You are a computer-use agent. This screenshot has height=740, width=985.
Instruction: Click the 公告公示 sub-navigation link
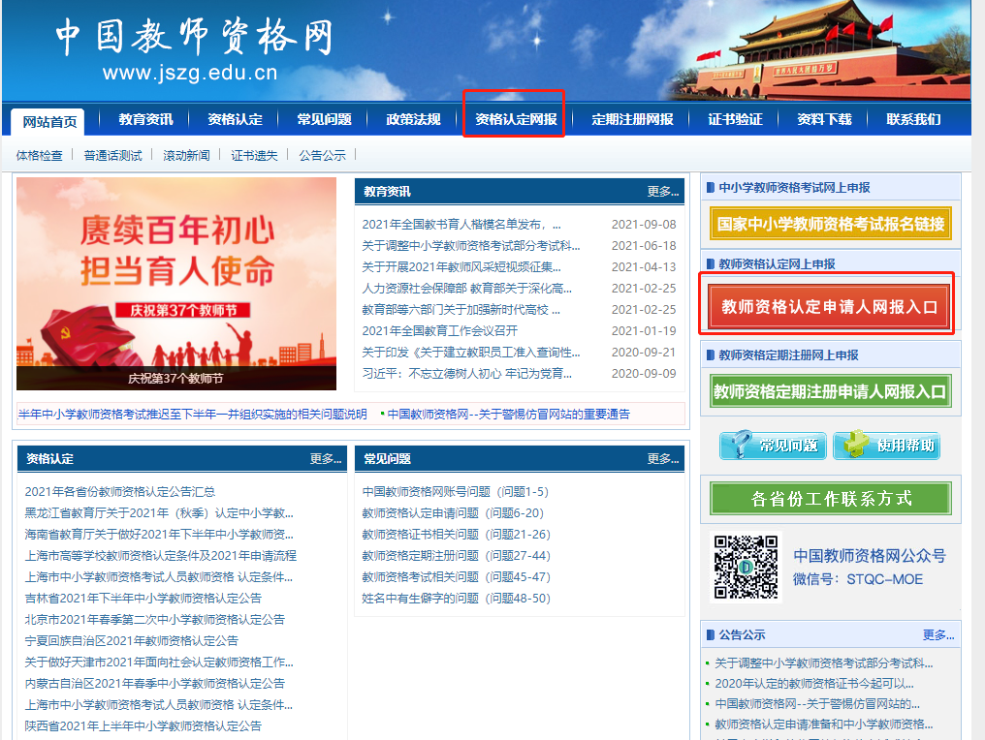[322, 155]
